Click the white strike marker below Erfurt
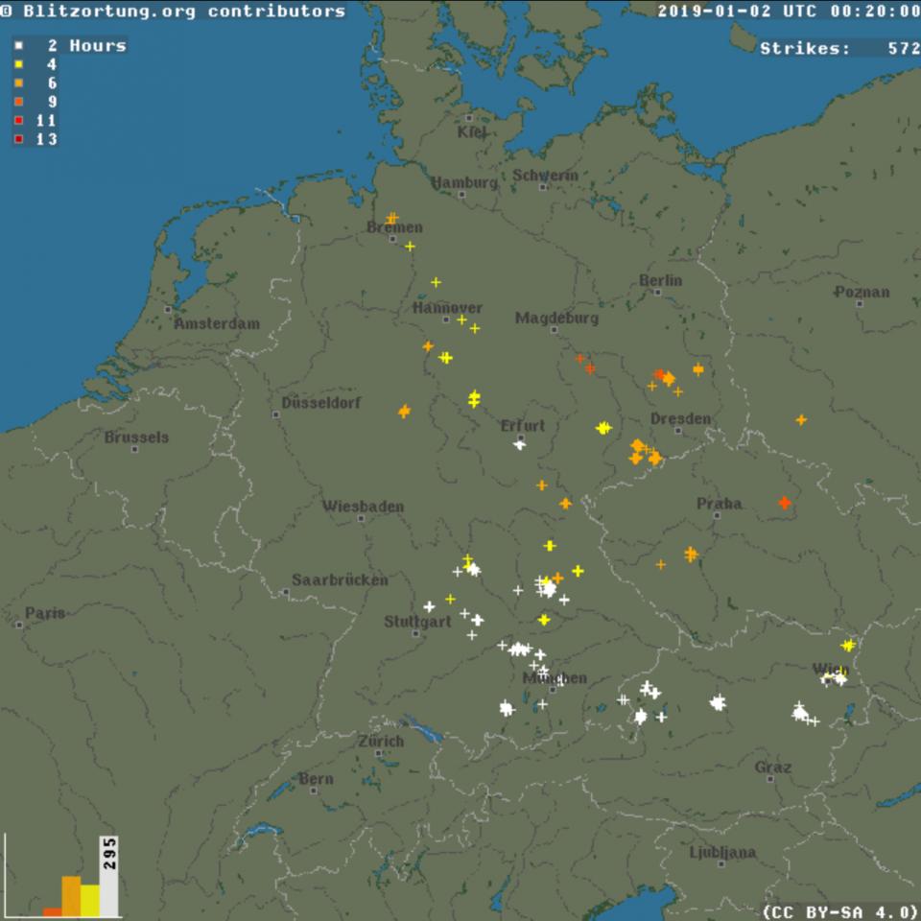This screenshot has height=921, width=921. (x=519, y=443)
